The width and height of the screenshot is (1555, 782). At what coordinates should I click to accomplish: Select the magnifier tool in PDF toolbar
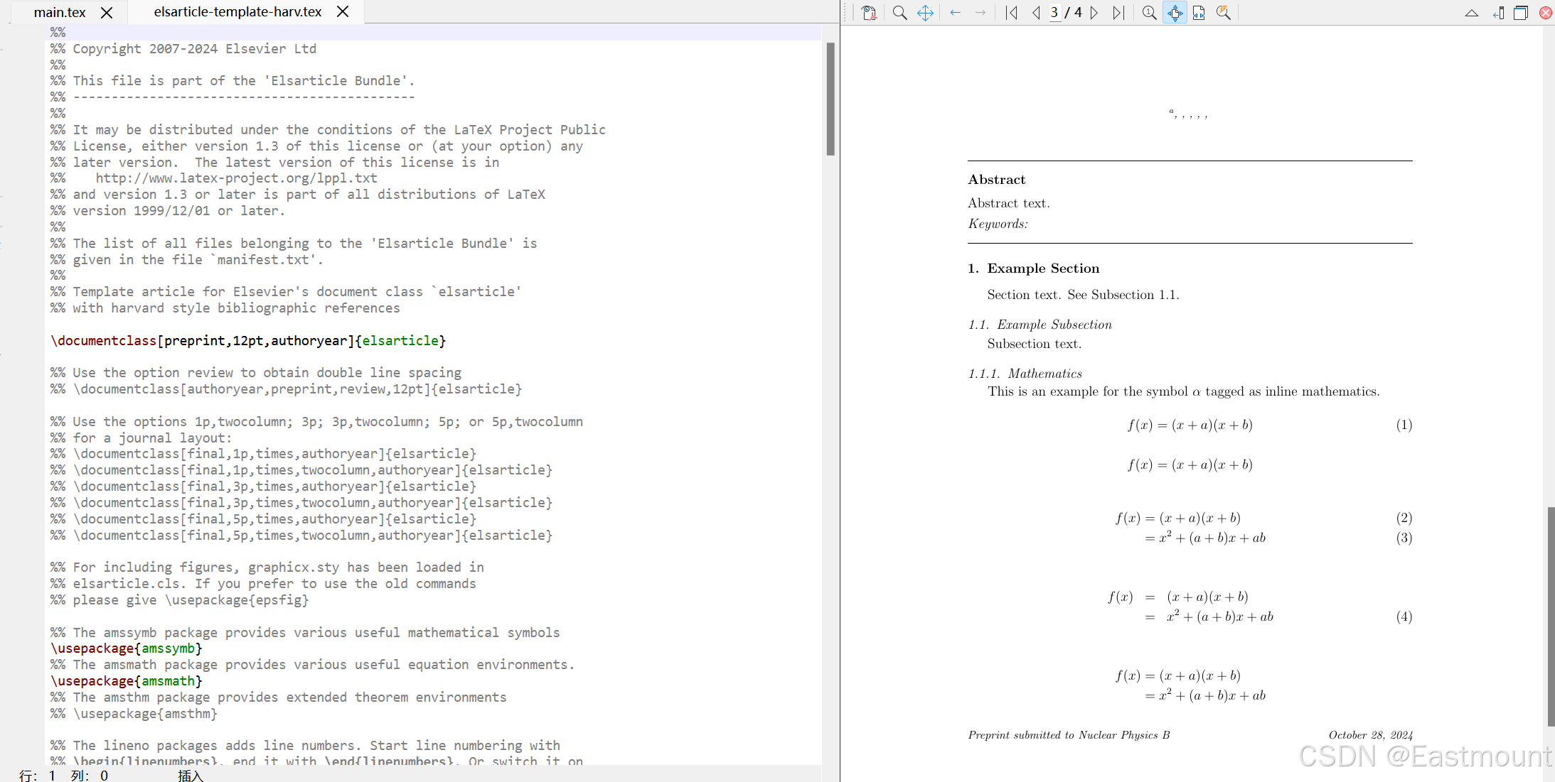coord(899,13)
